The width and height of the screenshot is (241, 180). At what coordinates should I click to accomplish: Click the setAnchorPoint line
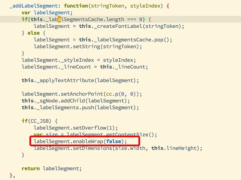pyautogui.click(x=82, y=94)
